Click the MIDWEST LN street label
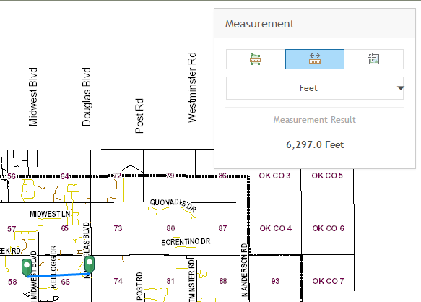This screenshot has width=421, height=302. tap(50, 214)
